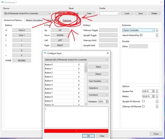Toggle the Attach MotionPlus checkbox
The image size is (165, 139).
[141, 35]
